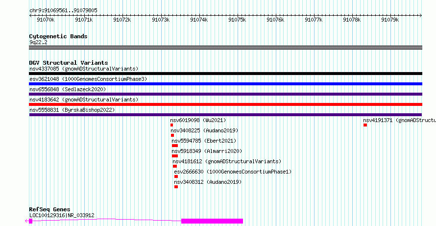
Task: Select the small magenta exon near the arrow
Action: 30,221
